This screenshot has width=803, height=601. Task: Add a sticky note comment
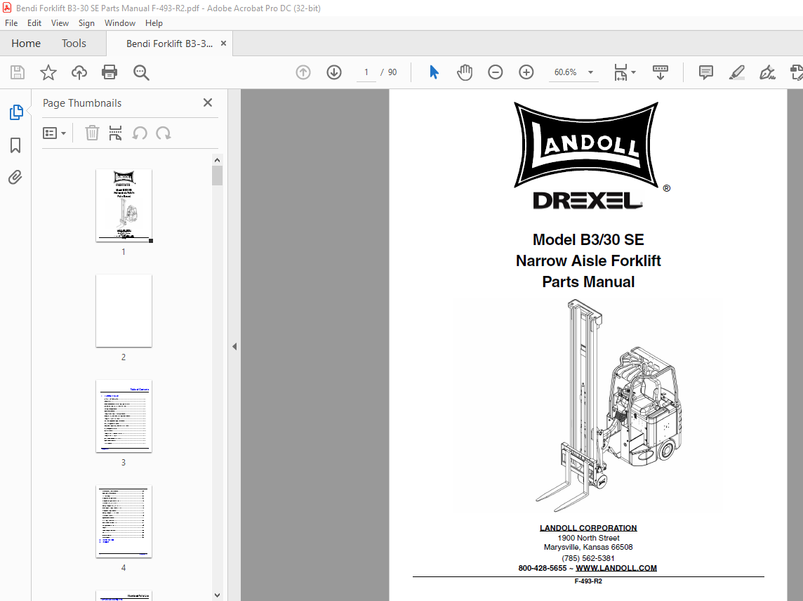pos(705,72)
